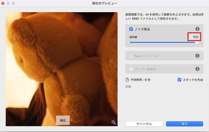Open the 詳細 link
The height and width of the screenshot is (132, 209).
click(x=128, y=86)
